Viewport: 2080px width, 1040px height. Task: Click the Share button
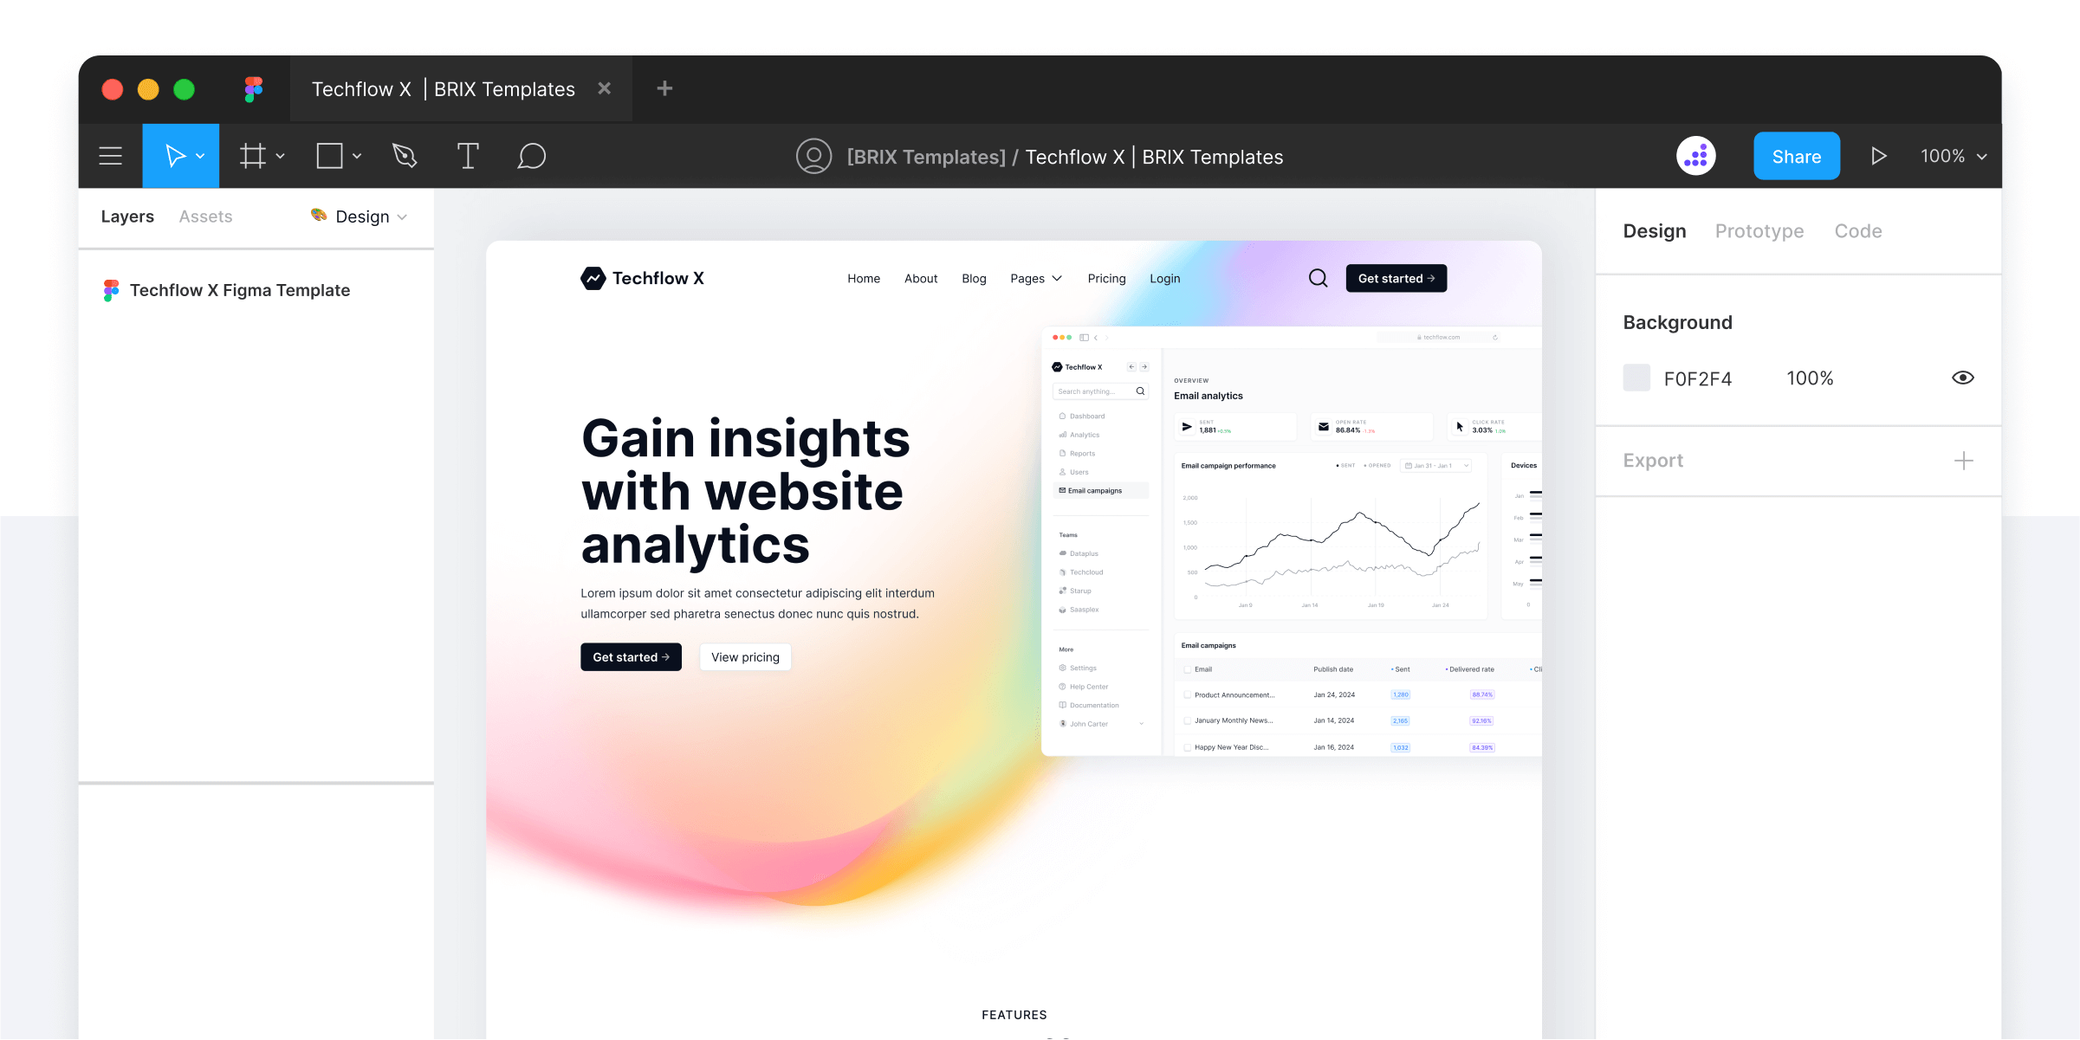(1798, 155)
